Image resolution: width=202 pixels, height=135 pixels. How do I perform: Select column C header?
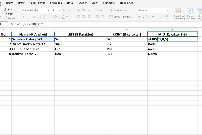pyautogui.click(x=80, y=30)
